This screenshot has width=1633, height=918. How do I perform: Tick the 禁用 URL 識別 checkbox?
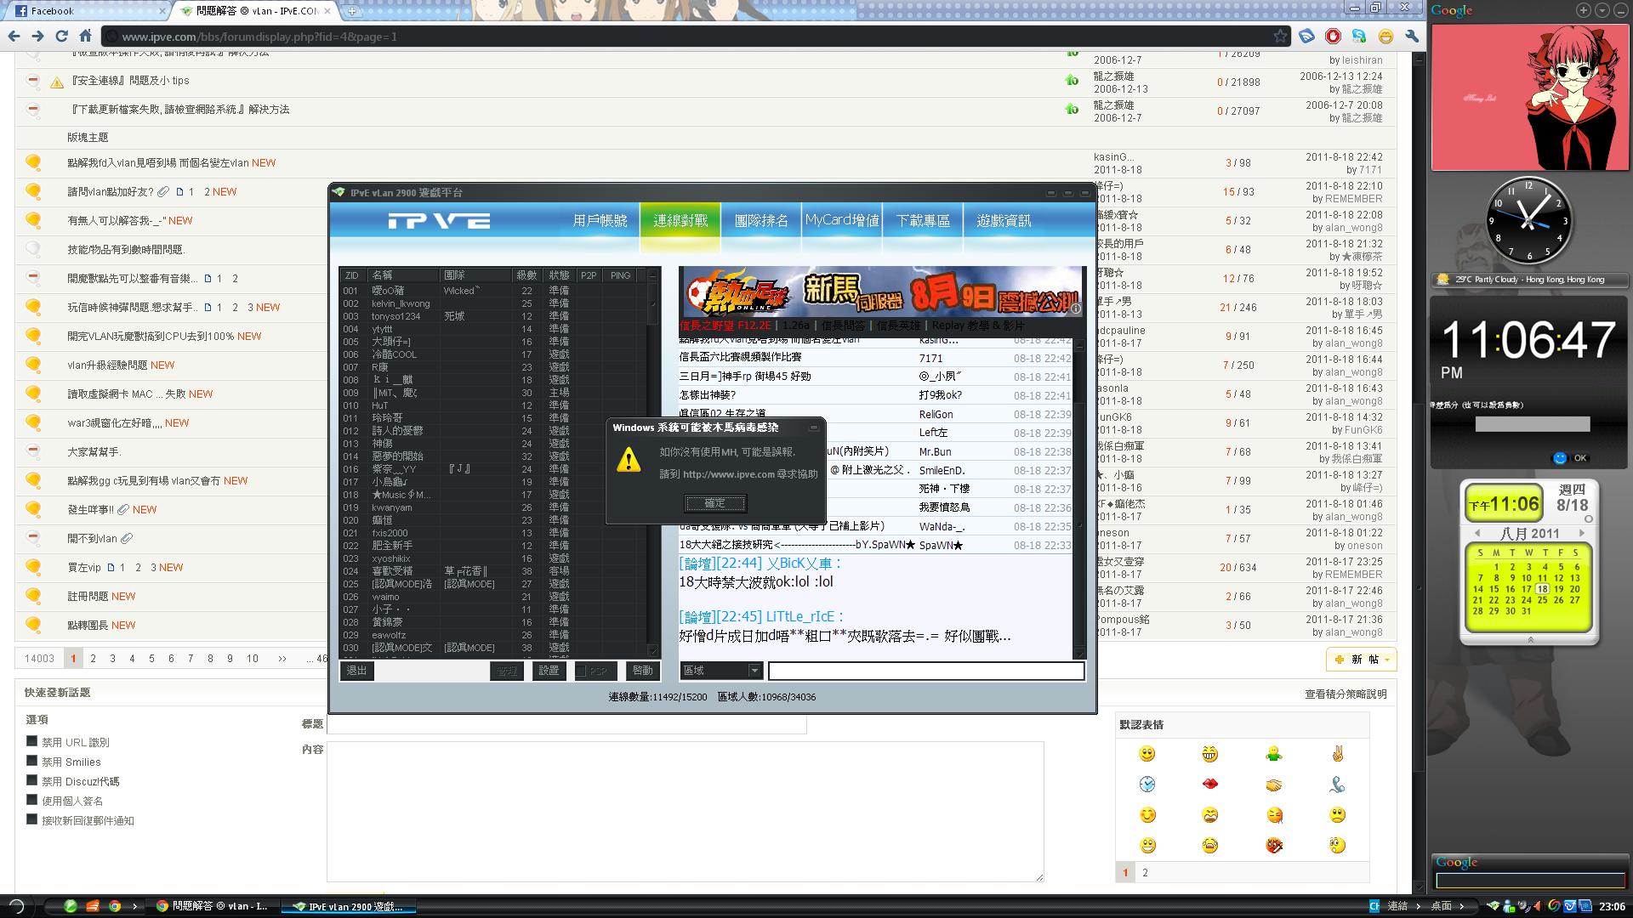pos(31,741)
